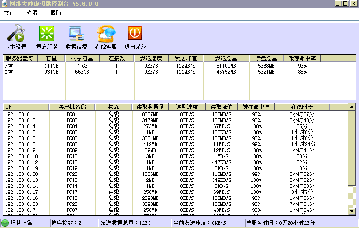Sort clients by the IP column header

pos(26,107)
